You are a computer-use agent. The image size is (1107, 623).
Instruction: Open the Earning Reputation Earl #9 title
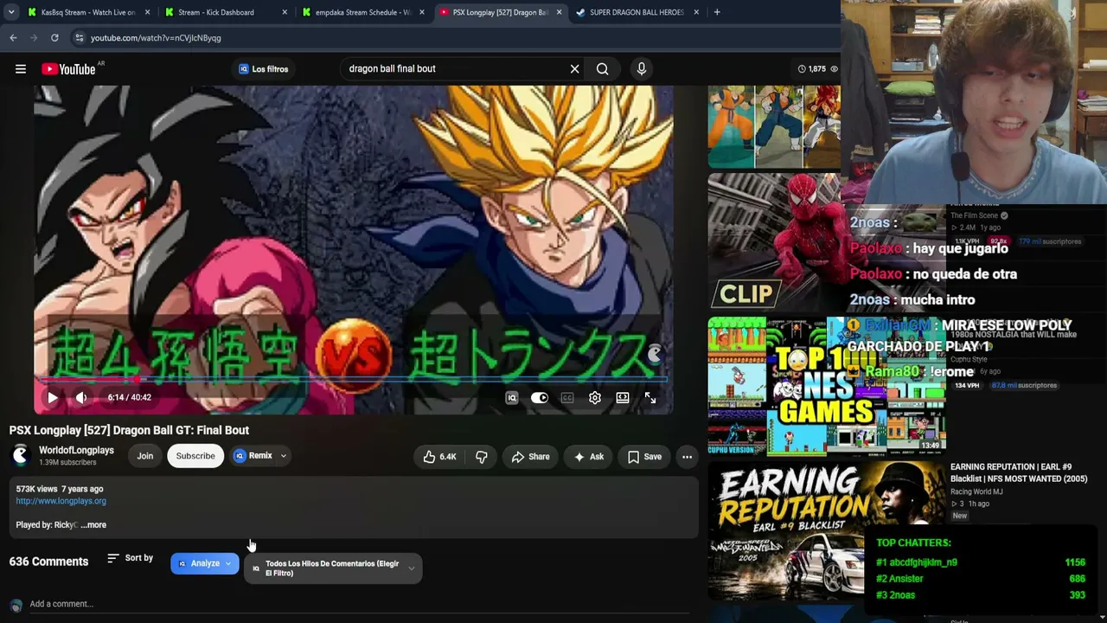point(1019,472)
